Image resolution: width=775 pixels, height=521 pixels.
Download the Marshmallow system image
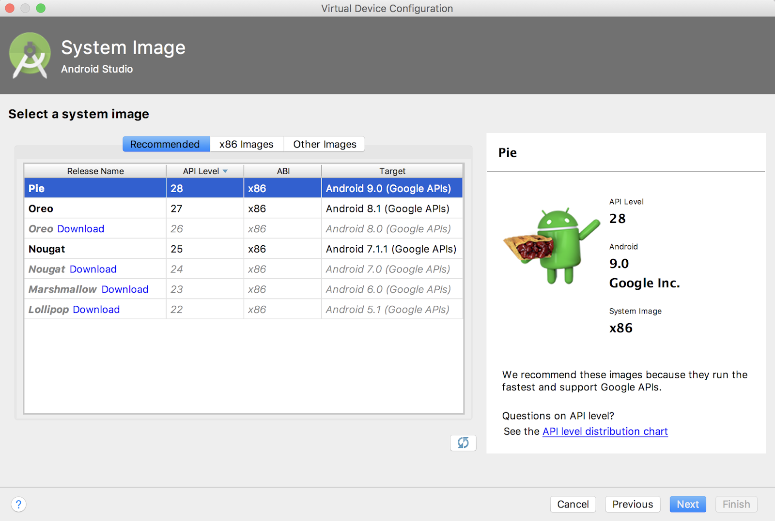pyautogui.click(x=125, y=289)
